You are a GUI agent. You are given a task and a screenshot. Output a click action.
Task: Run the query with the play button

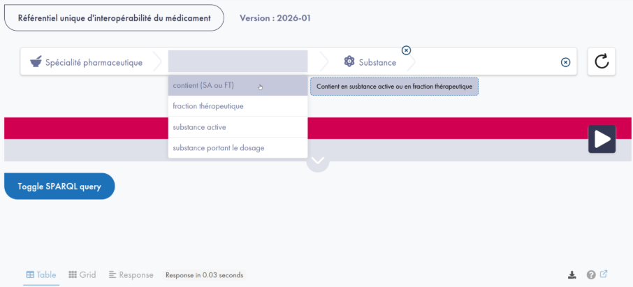(601, 139)
